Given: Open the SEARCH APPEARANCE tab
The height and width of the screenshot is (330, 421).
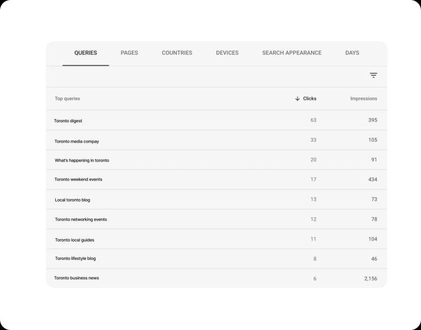Looking at the screenshot, I should (291, 53).
